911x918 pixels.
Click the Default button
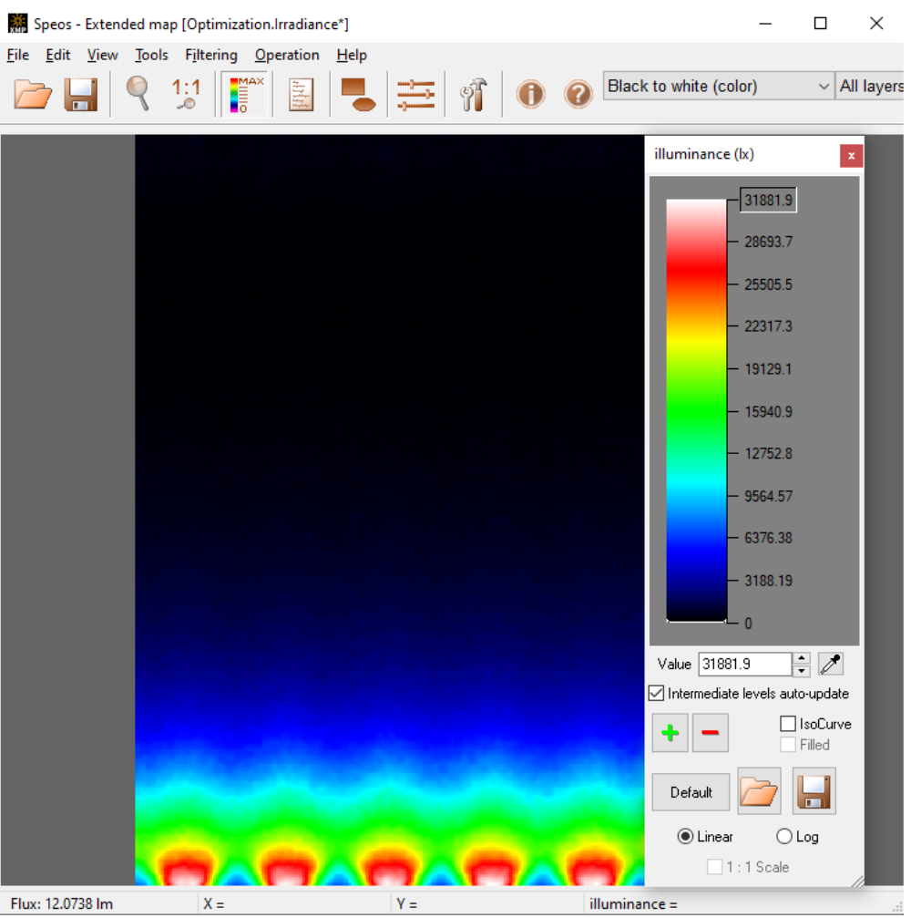point(691,792)
